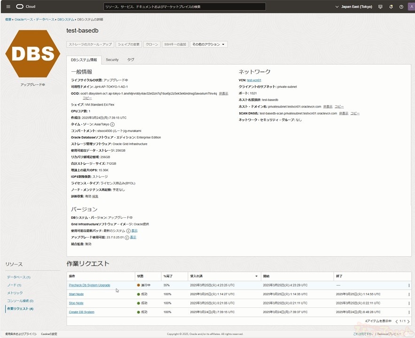Click the sort arrow on 受入れ済 column
The width and height of the screenshot is (415, 338).
(256, 277)
